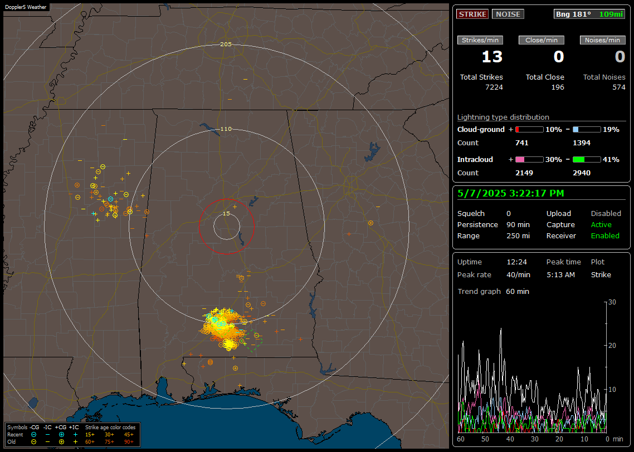634x452 pixels.
Task: Click the NOISE indicator button
Action: pos(508,14)
